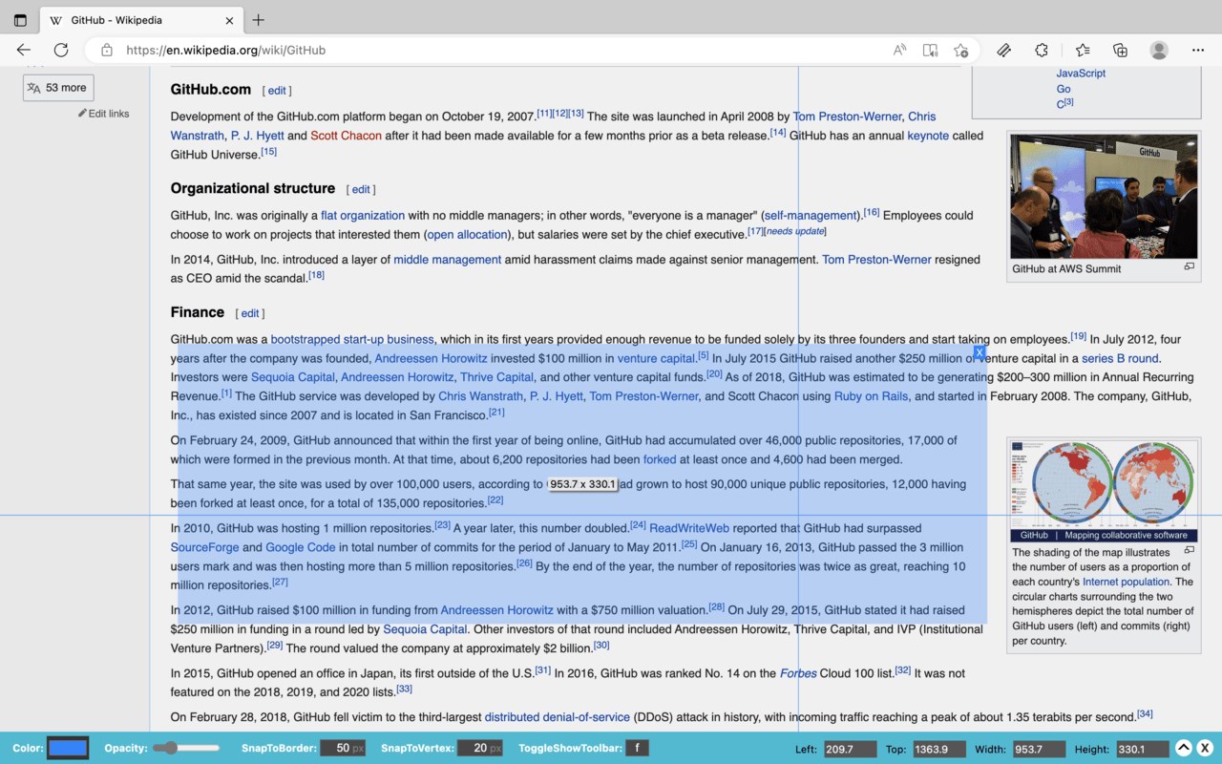Click the SnapToVertex value field
Screen dimensions: 1222x764
(480, 748)
